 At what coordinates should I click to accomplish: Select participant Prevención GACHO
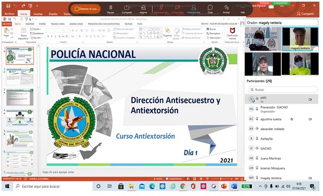(x=281, y=109)
